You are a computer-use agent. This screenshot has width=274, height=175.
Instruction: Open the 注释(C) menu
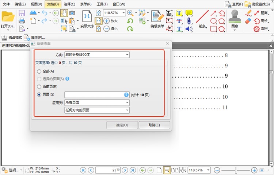tap(69, 4)
